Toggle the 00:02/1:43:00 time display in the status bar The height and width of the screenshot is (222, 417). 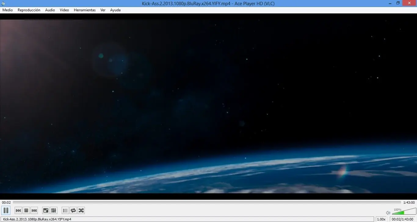403,219
